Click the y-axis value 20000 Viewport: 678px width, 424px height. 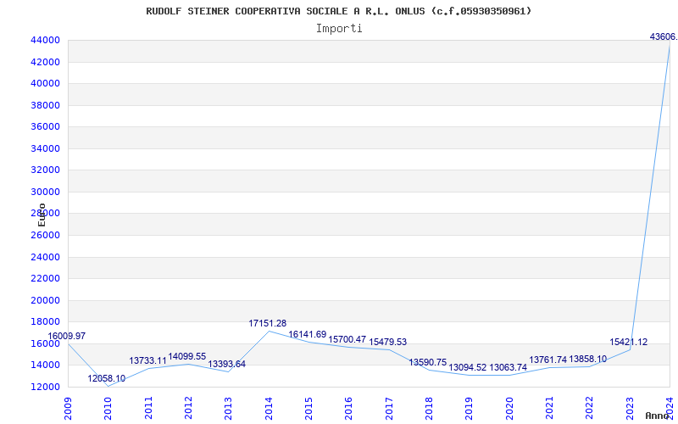click(45, 300)
